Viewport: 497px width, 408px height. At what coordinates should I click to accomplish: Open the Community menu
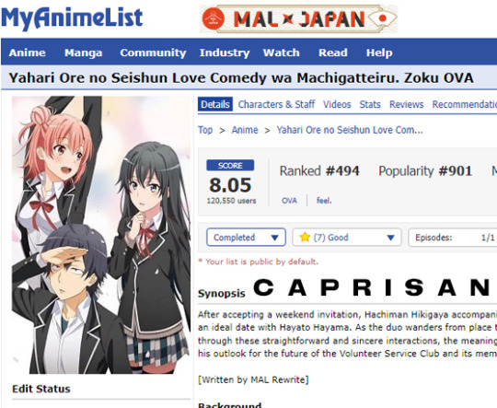click(x=153, y=52)
